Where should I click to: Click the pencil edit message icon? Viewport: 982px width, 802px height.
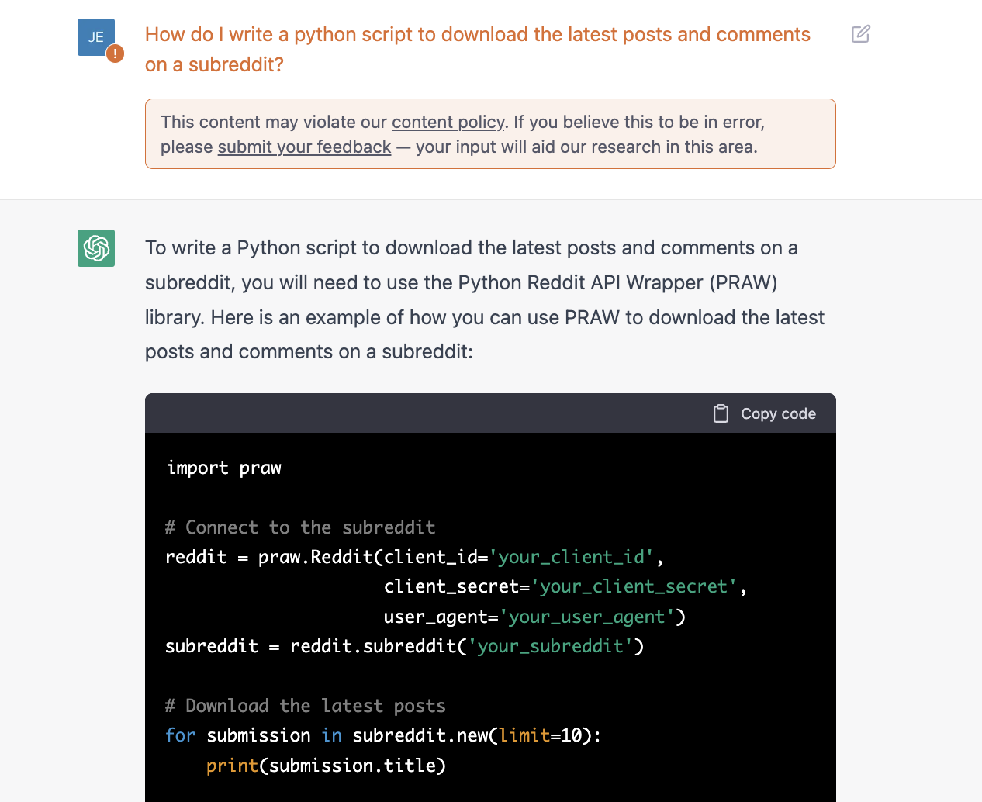(860, 34)
